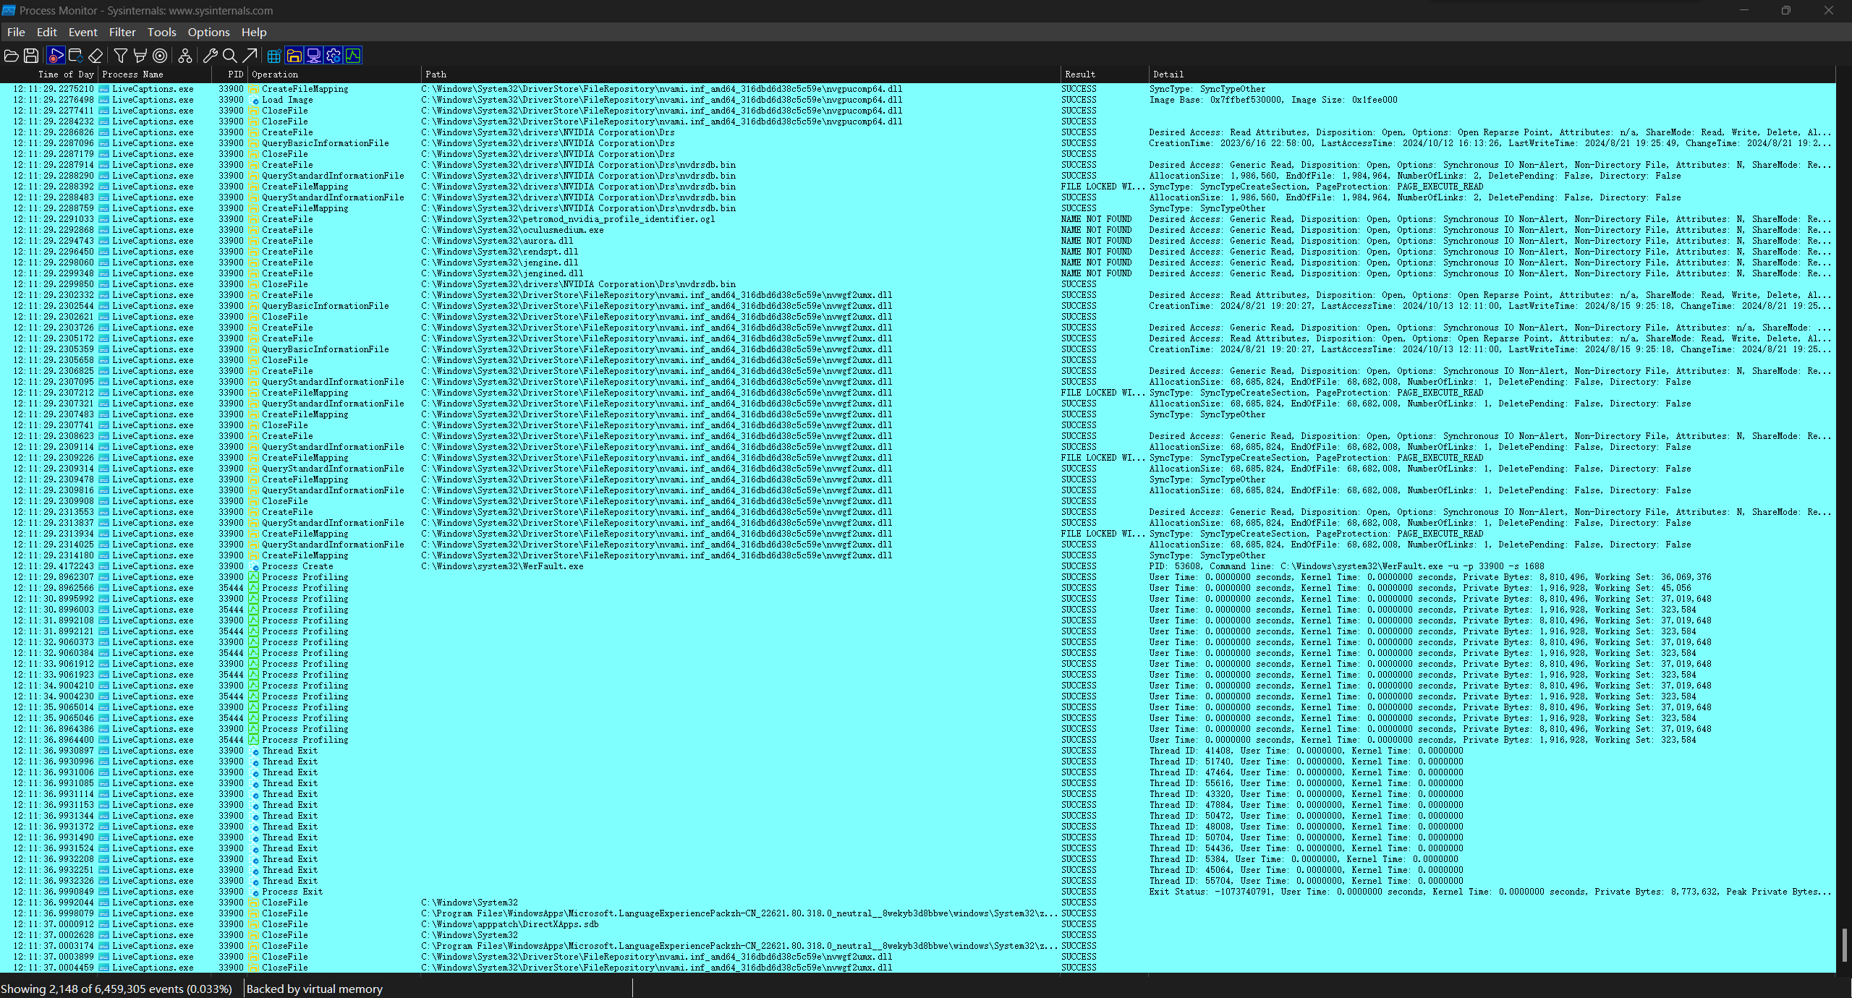Toggle Show Network Activity button
Viewport: 1852px width, 998px height.
[313, 56]
